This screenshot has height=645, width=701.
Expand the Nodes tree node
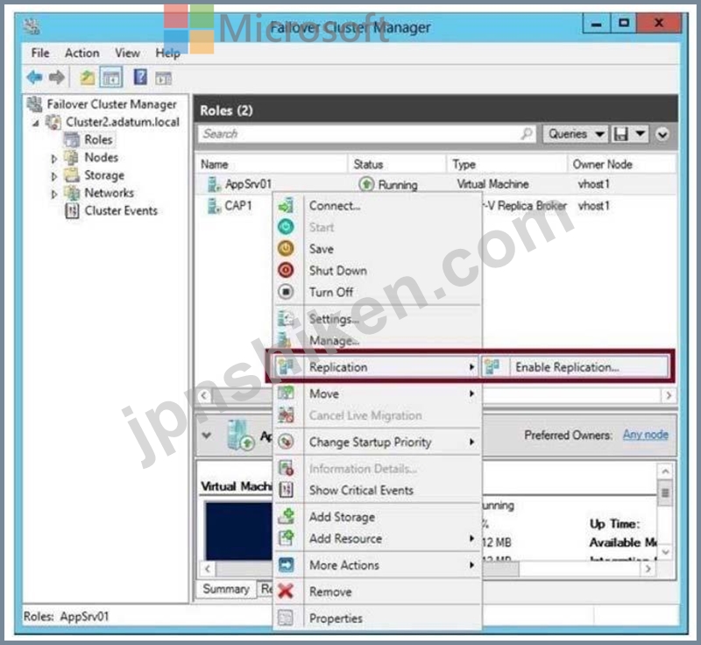(54, 159)
